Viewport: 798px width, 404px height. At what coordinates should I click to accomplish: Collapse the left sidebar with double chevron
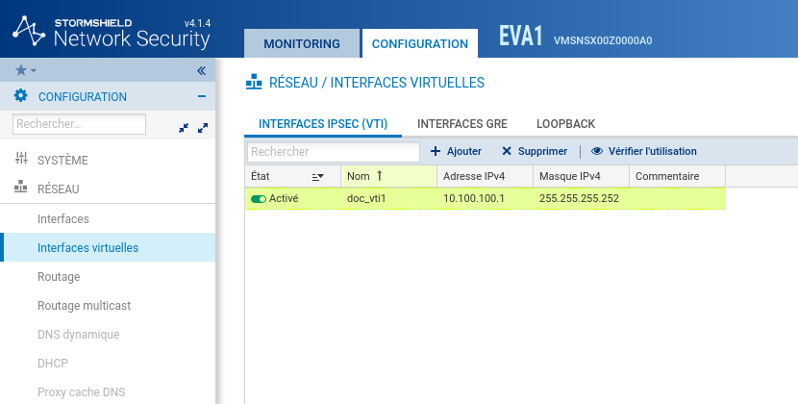pyautogui.click(x=202, y=70)
